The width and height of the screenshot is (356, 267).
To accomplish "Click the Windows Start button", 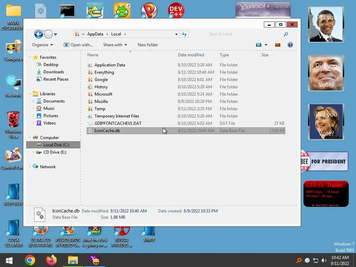I will coord(9,260).
